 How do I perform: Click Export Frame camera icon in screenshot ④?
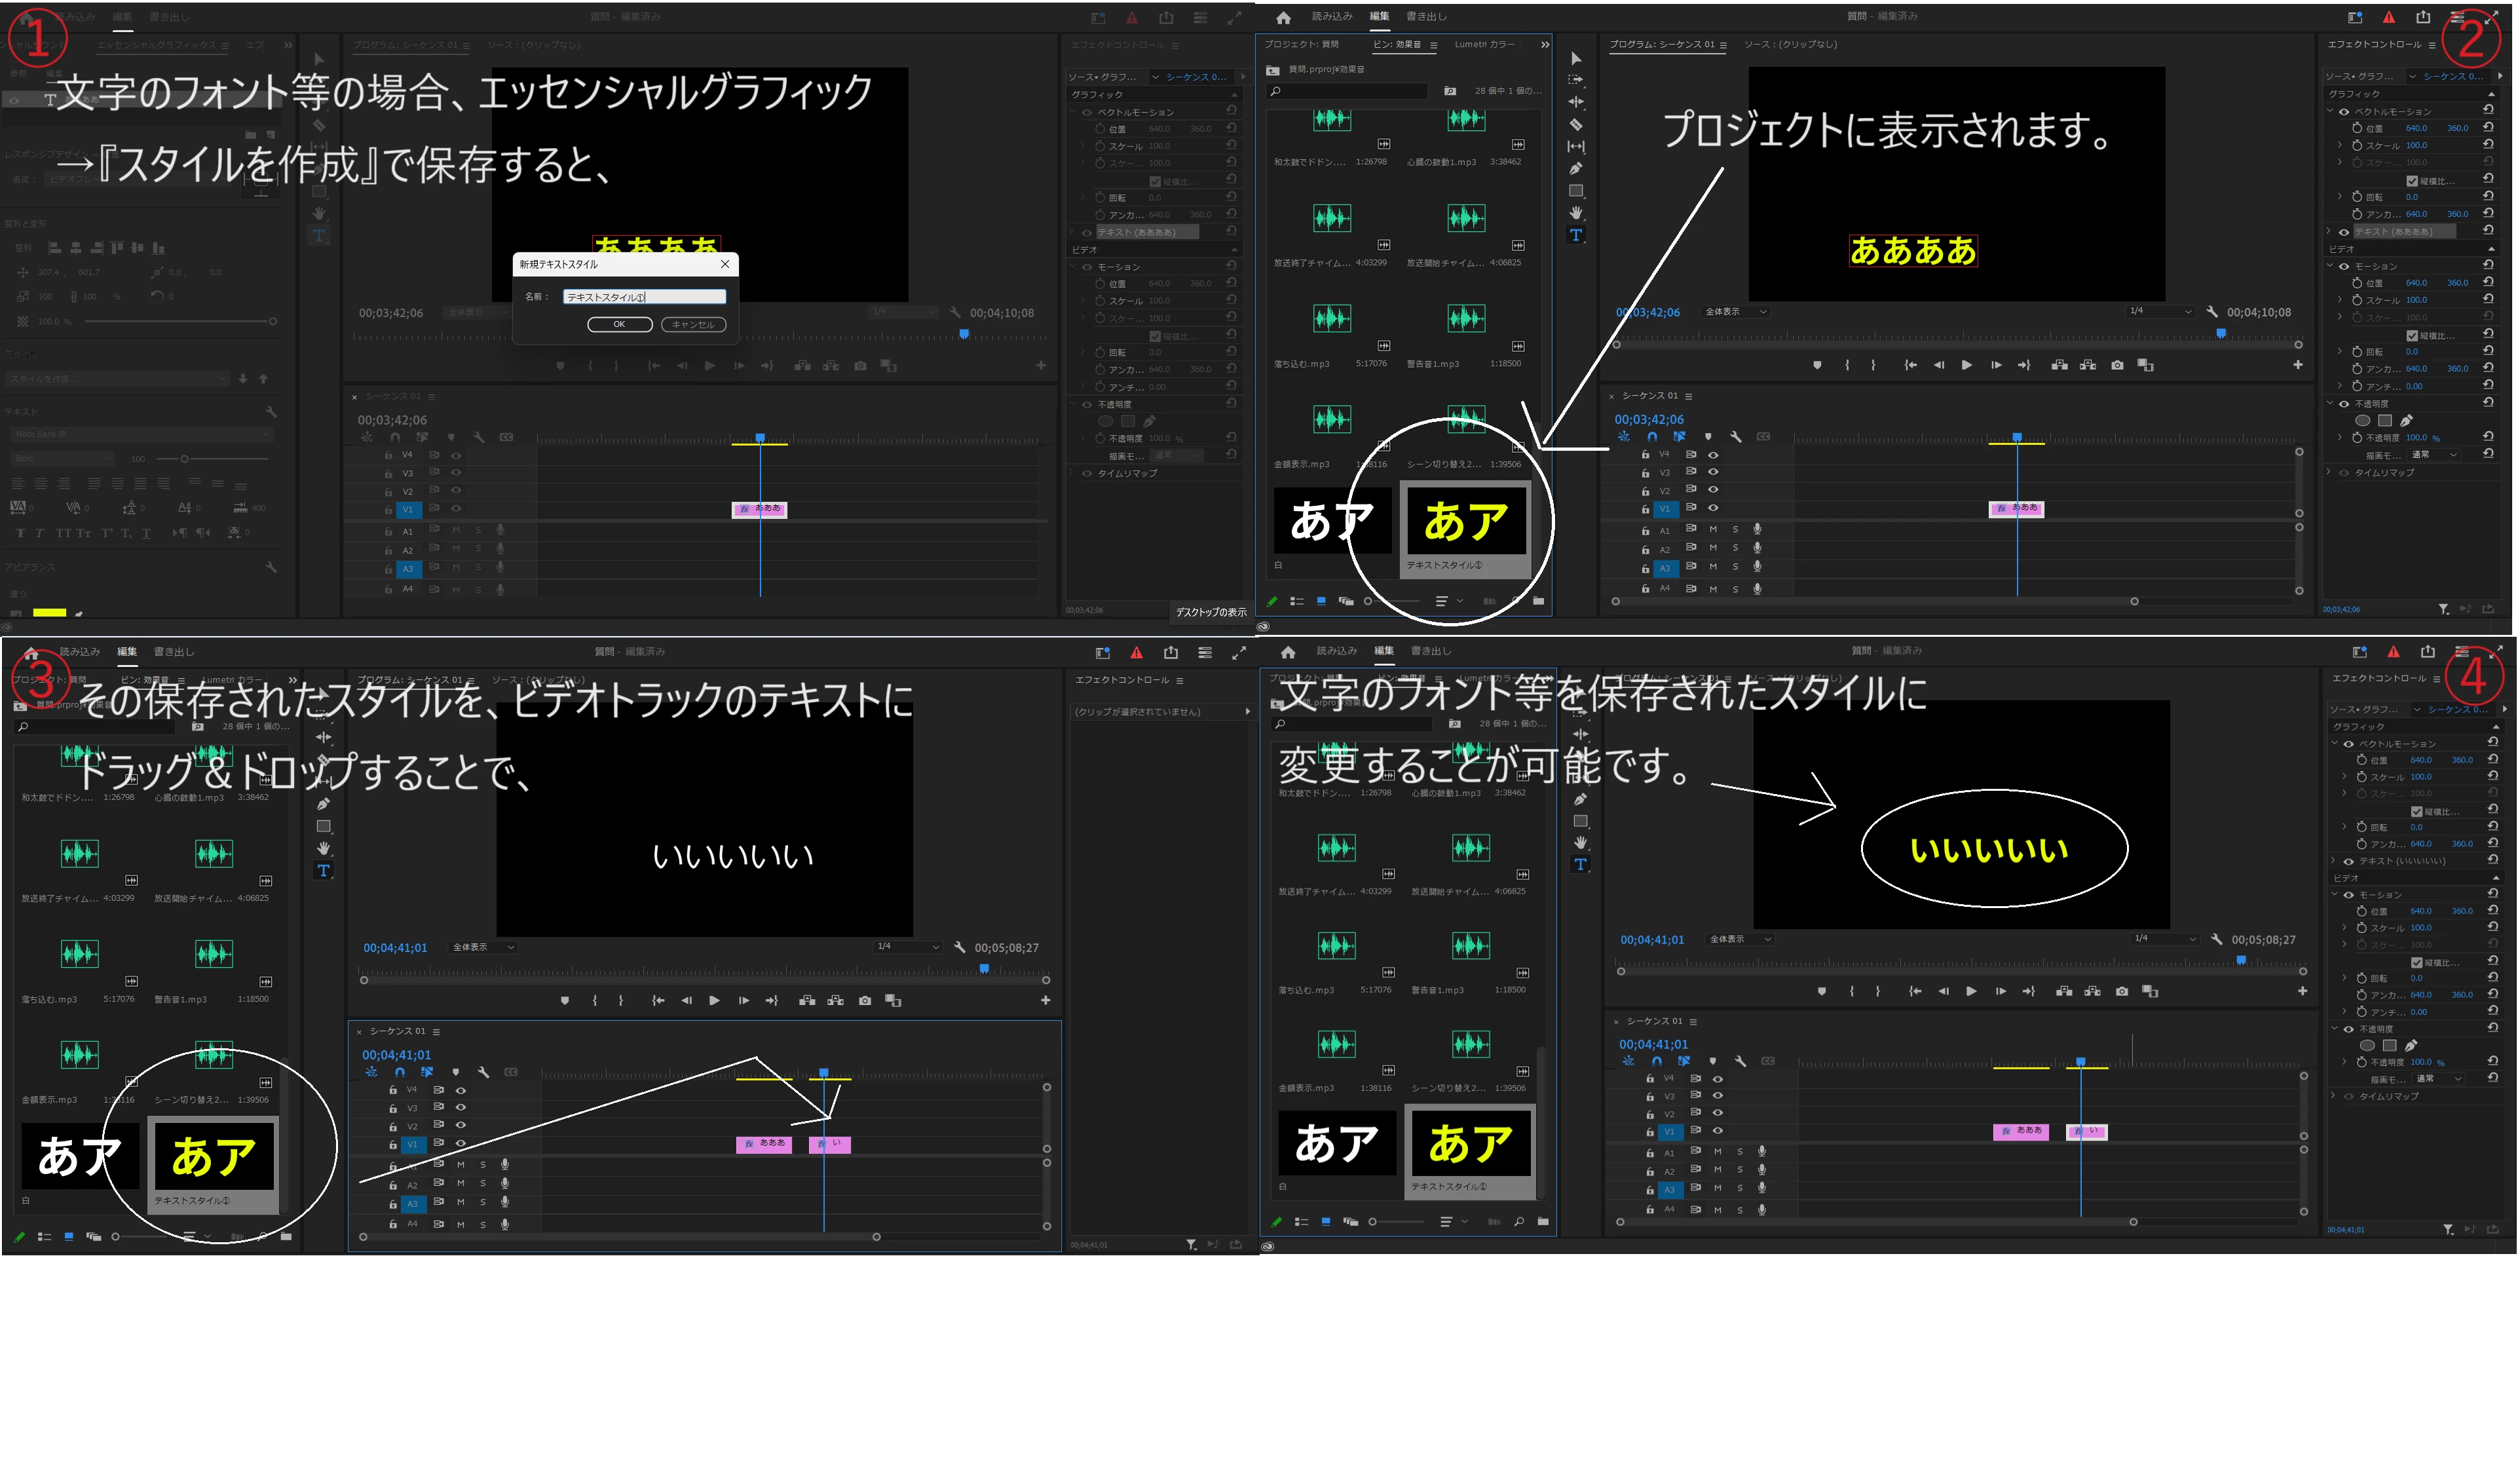pos(2122,991)
